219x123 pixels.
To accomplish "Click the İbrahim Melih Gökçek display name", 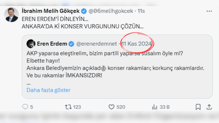I will (50, 11).
